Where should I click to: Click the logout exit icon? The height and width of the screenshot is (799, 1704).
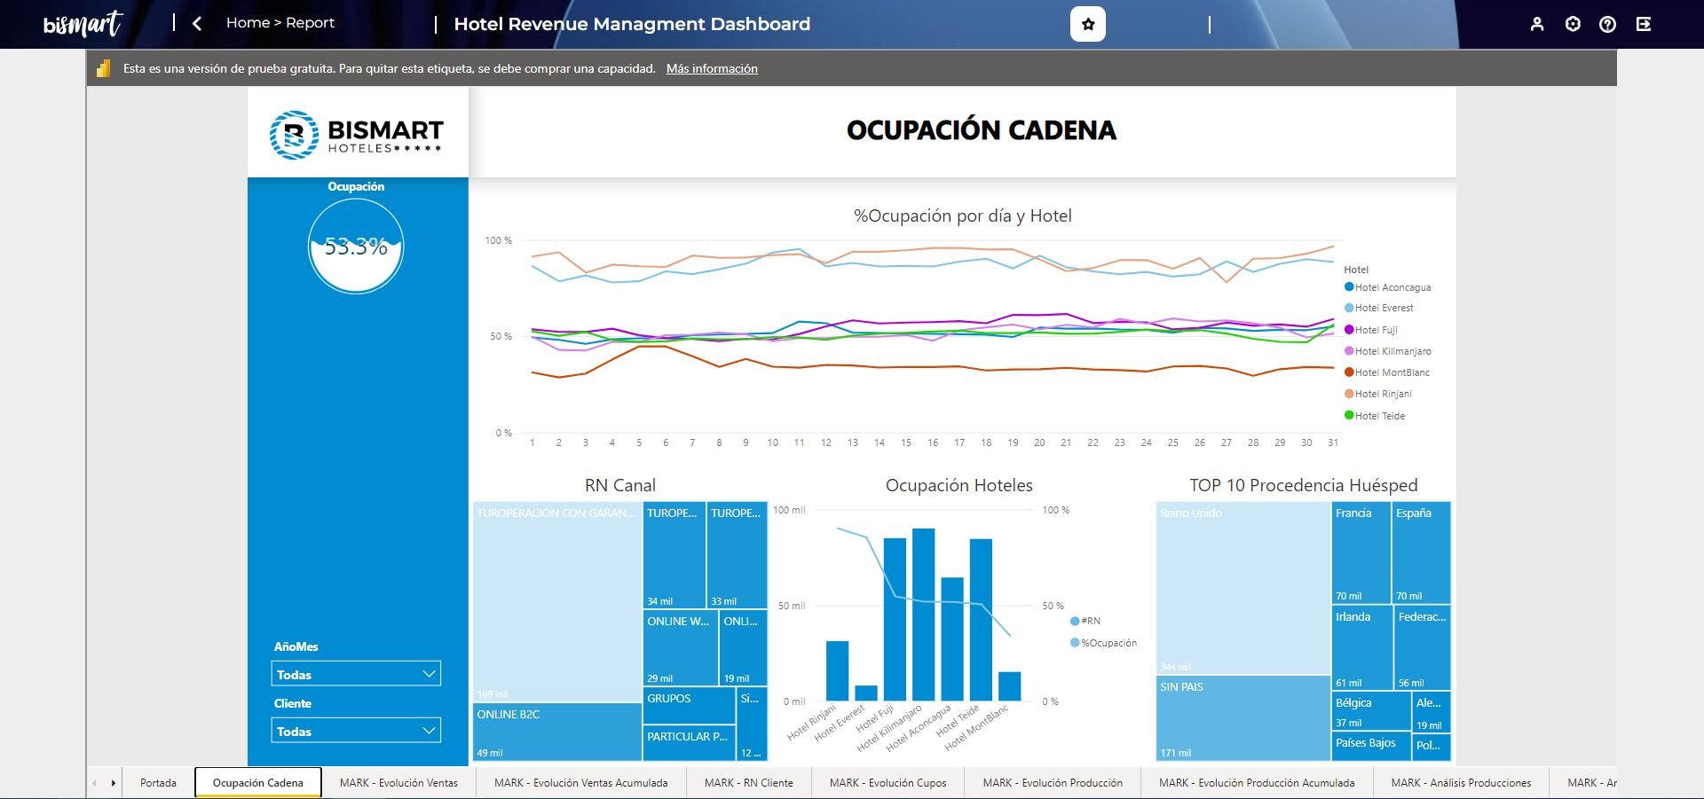click(1644, 24)
